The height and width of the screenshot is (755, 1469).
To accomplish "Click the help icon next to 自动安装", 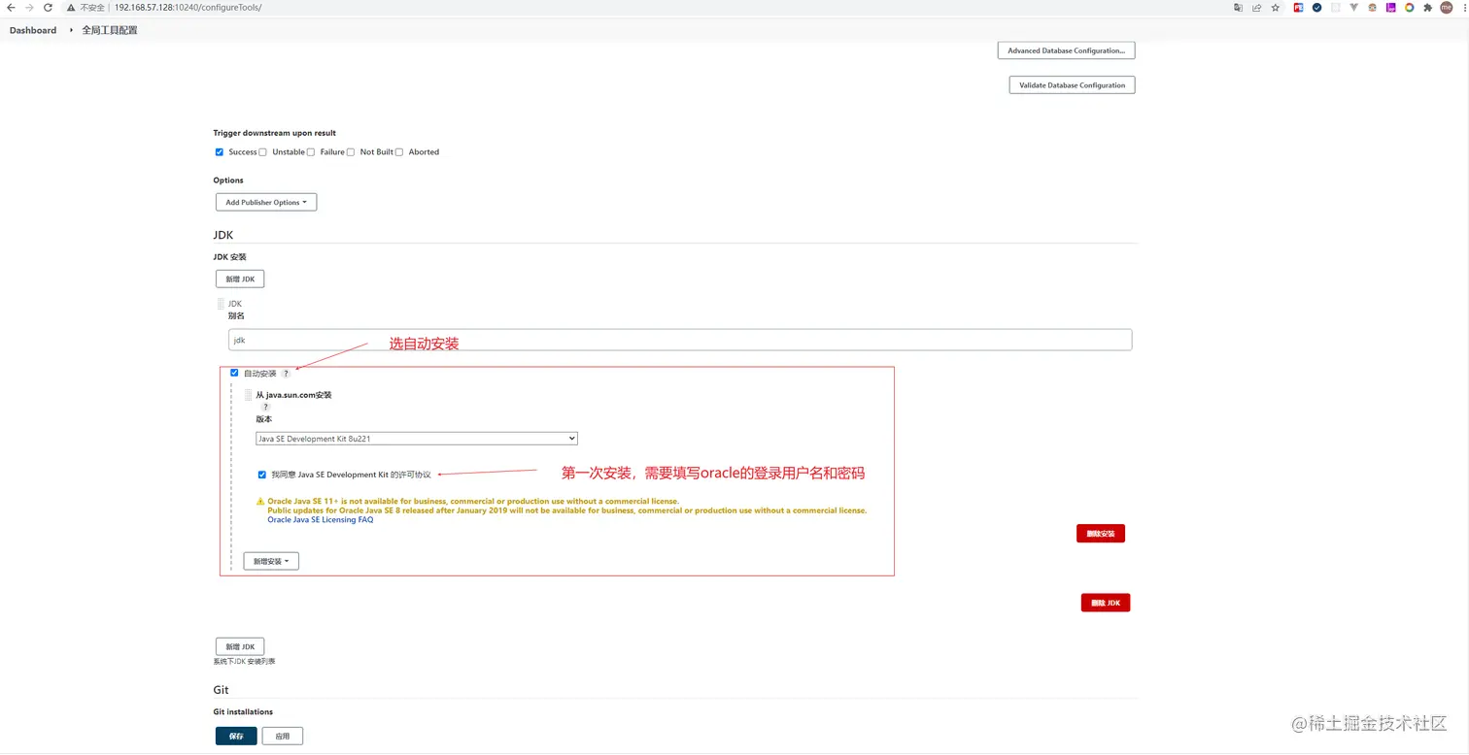I will click(x=286, y=374).
